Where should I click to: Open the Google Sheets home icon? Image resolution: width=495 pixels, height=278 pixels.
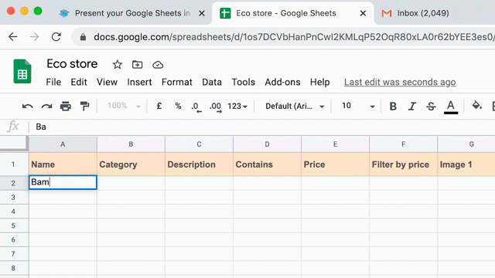(x=22, y=71)
